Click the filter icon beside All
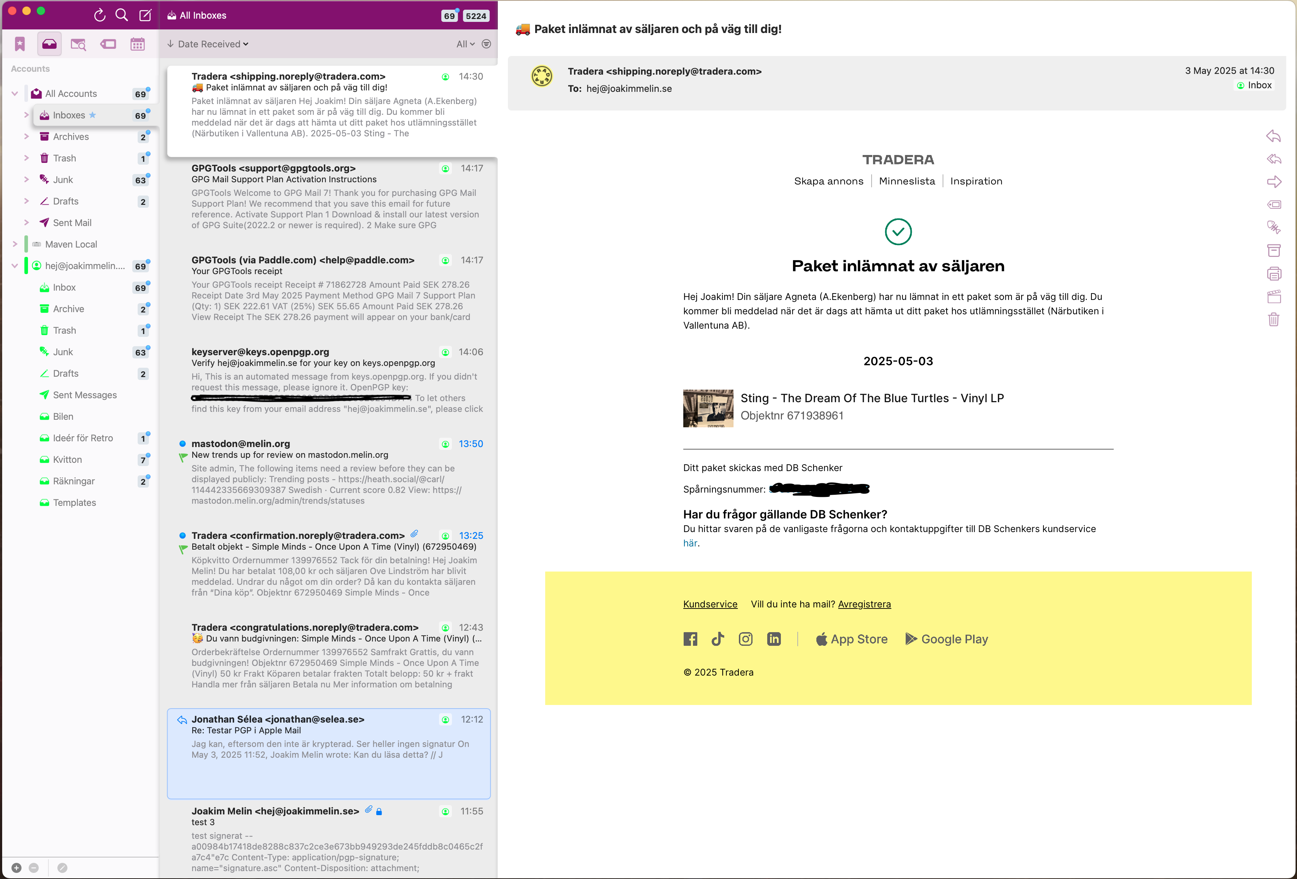Viewport: 1297px width, 879px height. click(486, 44)
